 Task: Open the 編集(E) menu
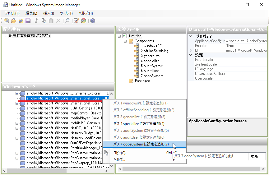pyautogui.click(x=31, y=13)
